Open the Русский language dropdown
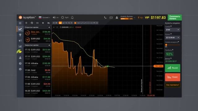The height and width of the screenshot is (111, 198). pyautogui.click(x=45, y=18)
